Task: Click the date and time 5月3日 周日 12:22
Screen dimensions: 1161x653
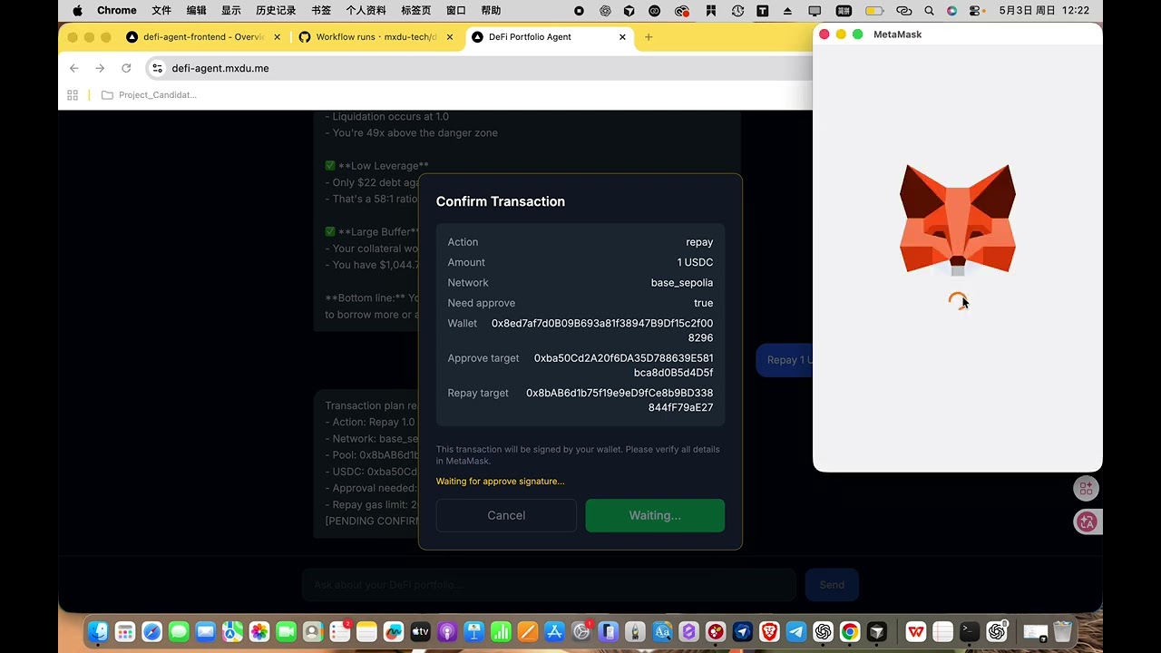Action: [x=1044, y=11]
